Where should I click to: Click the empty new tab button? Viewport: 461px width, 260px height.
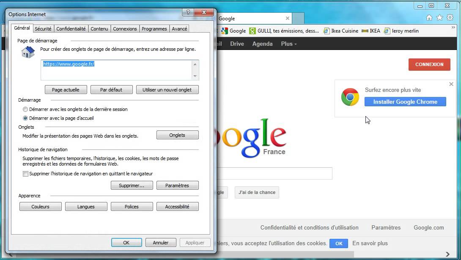(x=298, y=18)
